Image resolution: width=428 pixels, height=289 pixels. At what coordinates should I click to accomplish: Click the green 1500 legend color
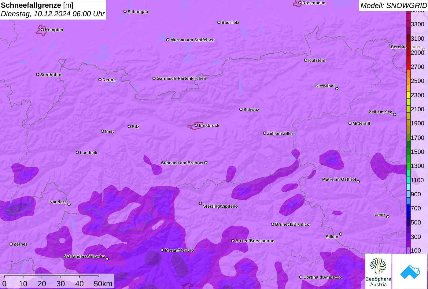click(x=408, y=152)
